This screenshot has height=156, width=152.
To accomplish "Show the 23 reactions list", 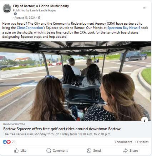I will 14,142.
